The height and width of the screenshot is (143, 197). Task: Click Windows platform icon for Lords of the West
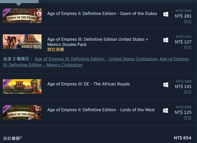[x=166, y=110]
